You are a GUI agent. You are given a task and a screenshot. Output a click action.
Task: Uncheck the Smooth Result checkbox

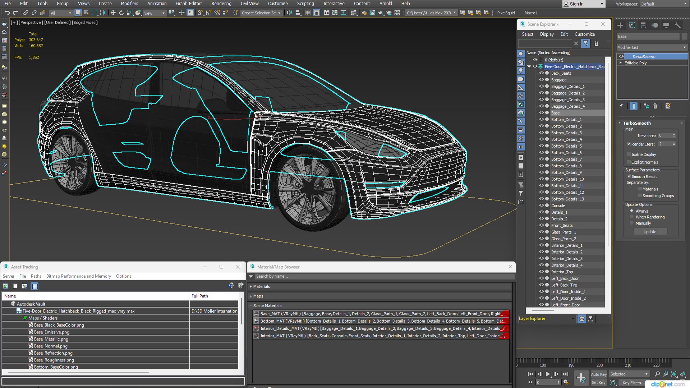click(629, 176)
